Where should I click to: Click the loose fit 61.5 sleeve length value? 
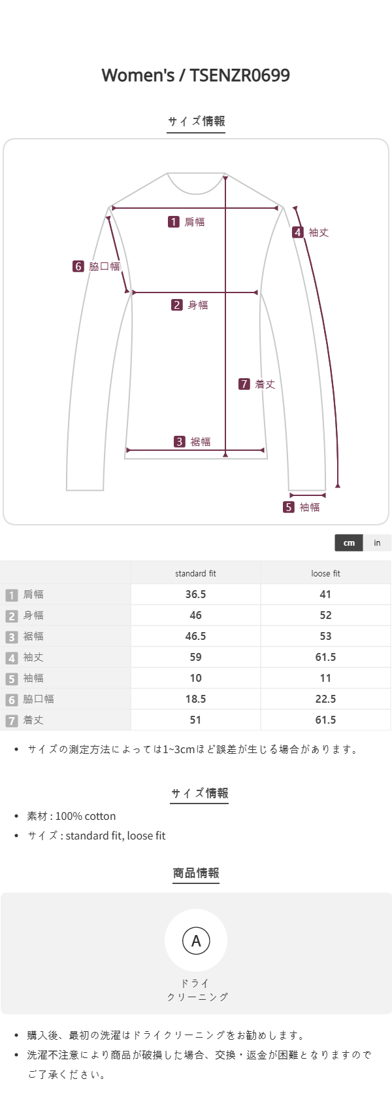tap(325, 658)
